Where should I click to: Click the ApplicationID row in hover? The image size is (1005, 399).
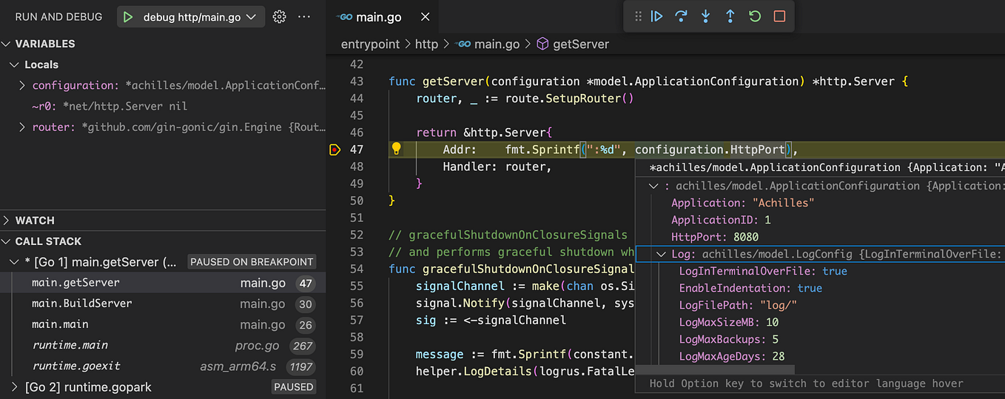pyautogui.click(x=820, y=220)
